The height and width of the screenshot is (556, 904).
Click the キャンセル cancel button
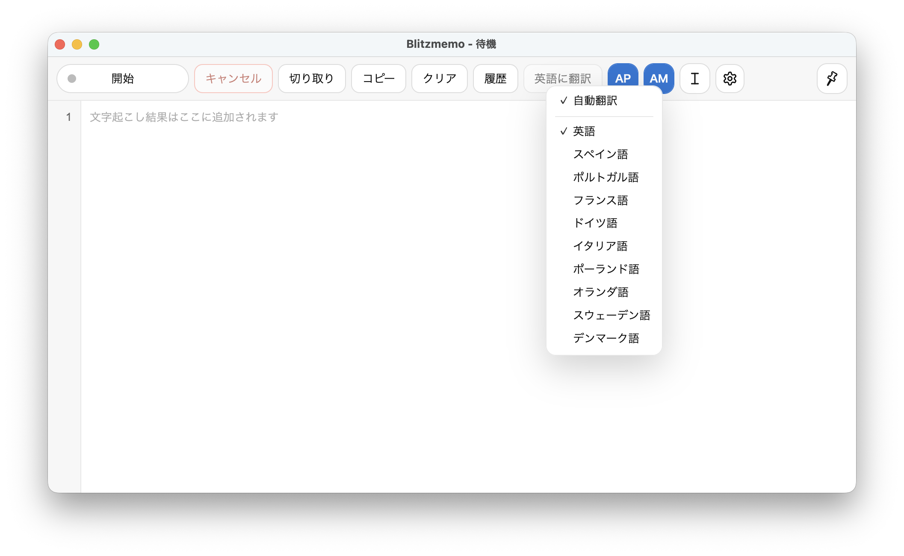pos(233,78)
